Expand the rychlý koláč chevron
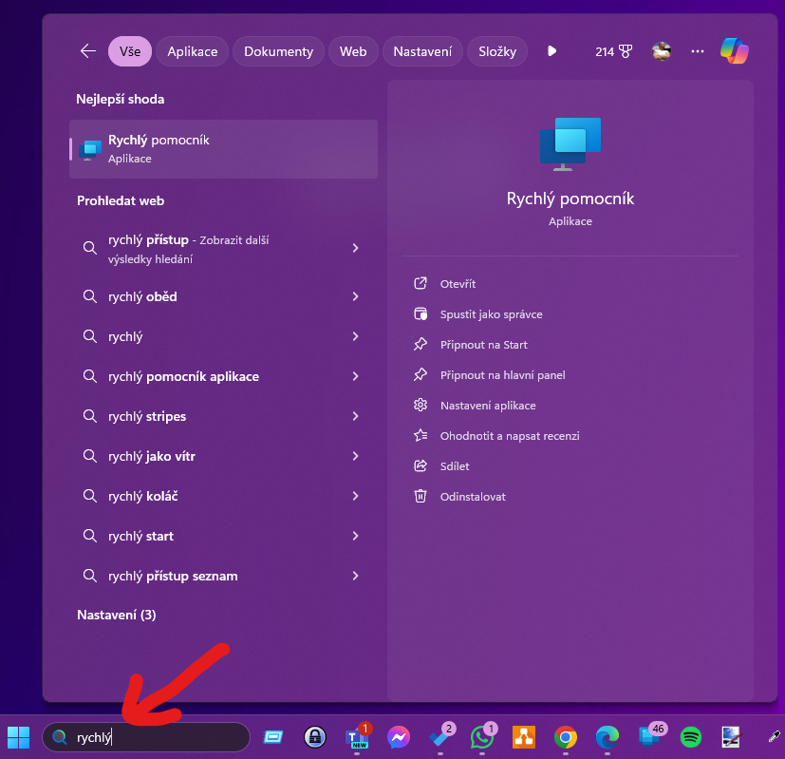 (355, 496)
